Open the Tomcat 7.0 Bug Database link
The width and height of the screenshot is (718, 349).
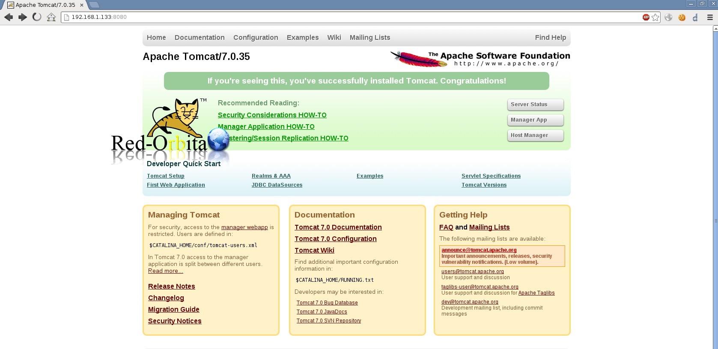(327, 303)
